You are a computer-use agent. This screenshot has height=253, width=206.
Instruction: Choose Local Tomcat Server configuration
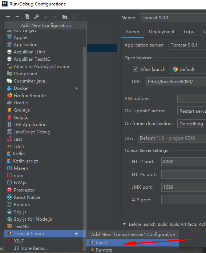click(x=133, y=243)
